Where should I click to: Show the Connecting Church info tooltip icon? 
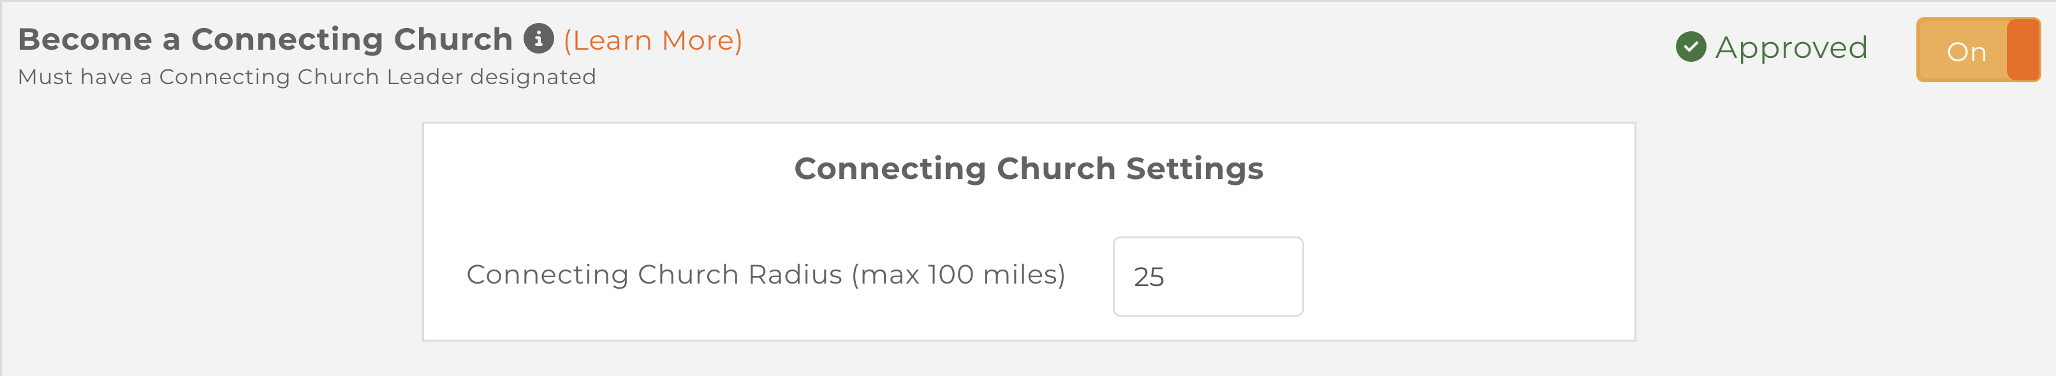tap(539, 38)
